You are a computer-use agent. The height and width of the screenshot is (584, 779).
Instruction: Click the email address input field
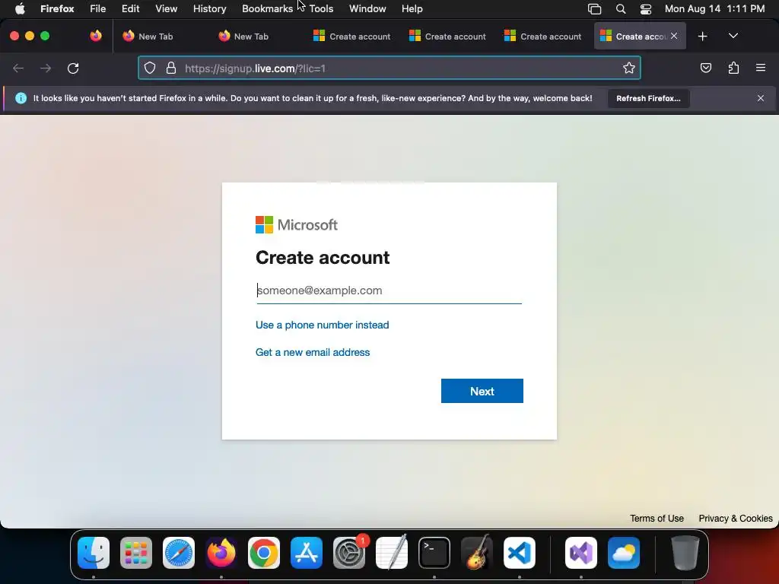pos(389,290)
